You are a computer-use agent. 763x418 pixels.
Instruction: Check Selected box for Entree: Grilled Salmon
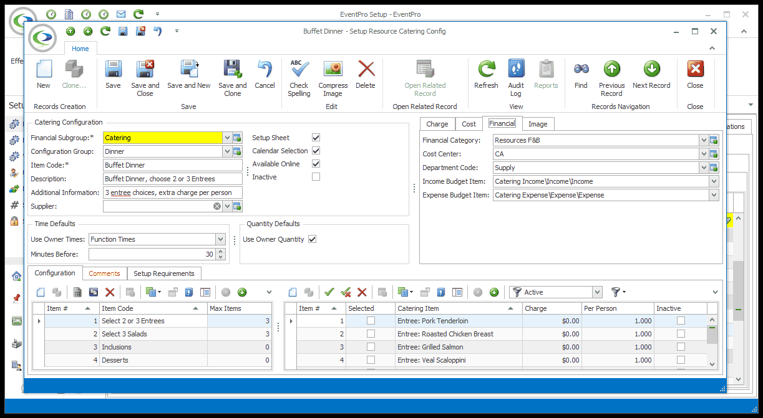tap(371, 347)
